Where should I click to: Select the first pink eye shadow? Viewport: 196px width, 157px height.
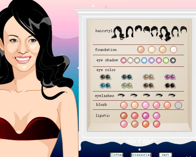tap(123, 60)
